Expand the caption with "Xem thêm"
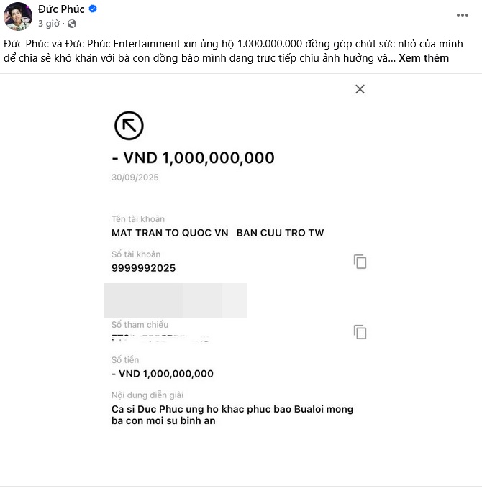The height and width of the screenshot is (488, 482). point(424,58)
